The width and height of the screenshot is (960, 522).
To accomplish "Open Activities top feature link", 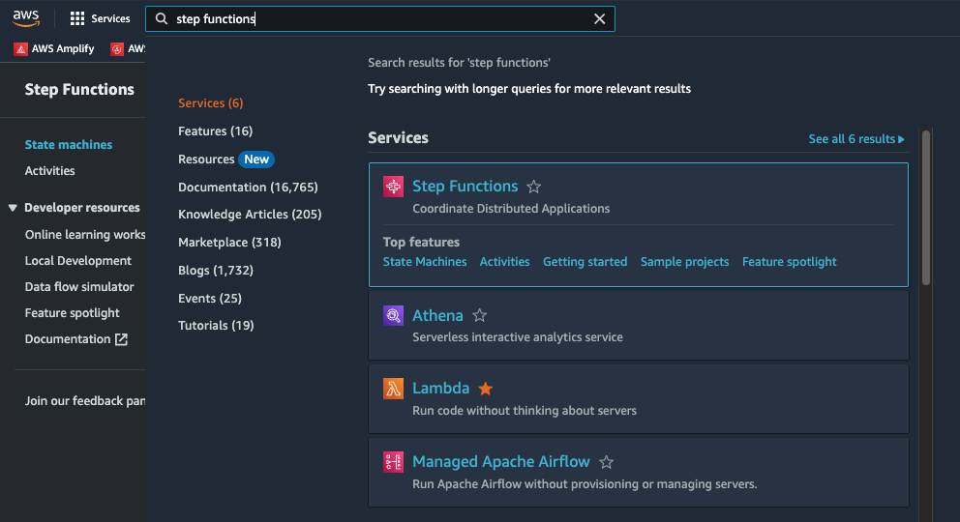I will pos(504,262).
